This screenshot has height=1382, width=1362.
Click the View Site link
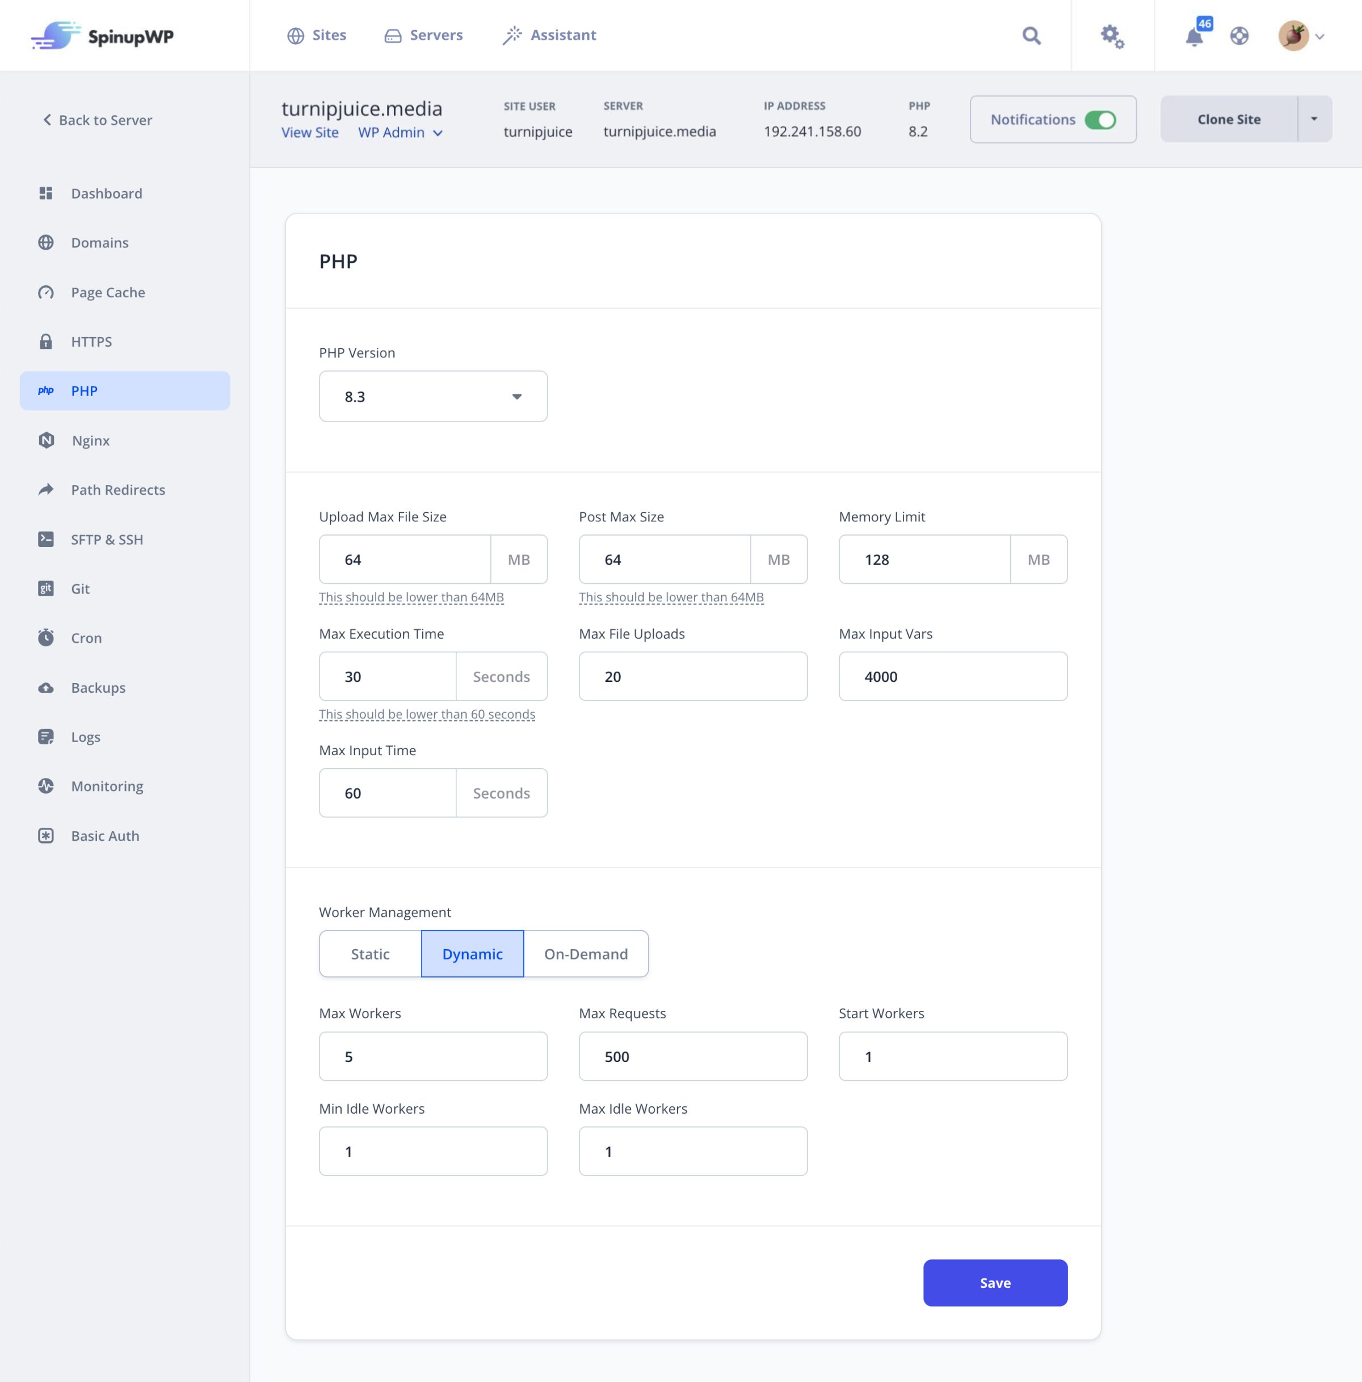click(x=309, y=132)
